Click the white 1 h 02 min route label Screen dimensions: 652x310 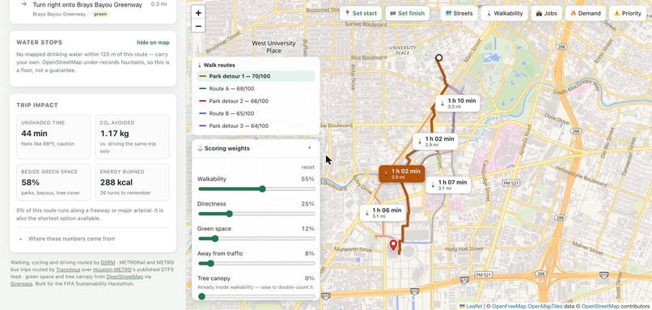point(435,141)
